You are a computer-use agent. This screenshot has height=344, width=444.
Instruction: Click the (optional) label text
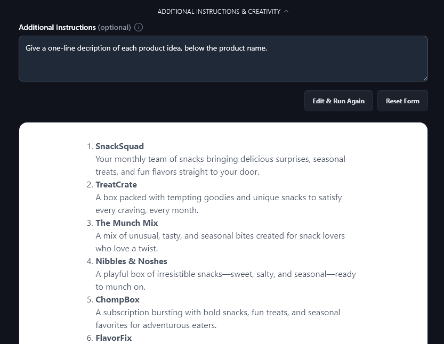click(114, 27)
